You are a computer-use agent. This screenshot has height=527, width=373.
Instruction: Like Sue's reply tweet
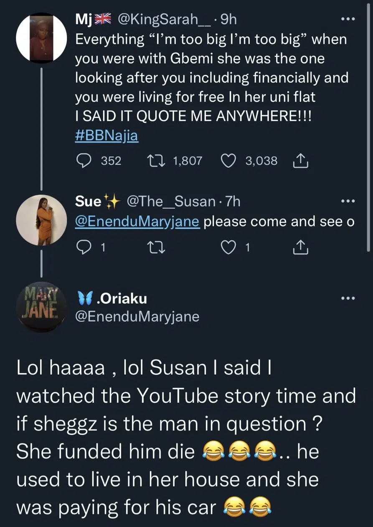pyautogui.click(x=229, y=248)
